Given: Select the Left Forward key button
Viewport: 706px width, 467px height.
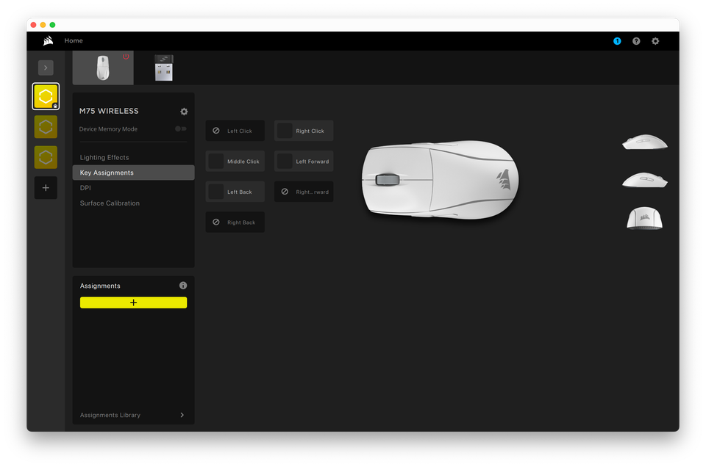Looking at the screenshot, I should [x=304, y=162].
